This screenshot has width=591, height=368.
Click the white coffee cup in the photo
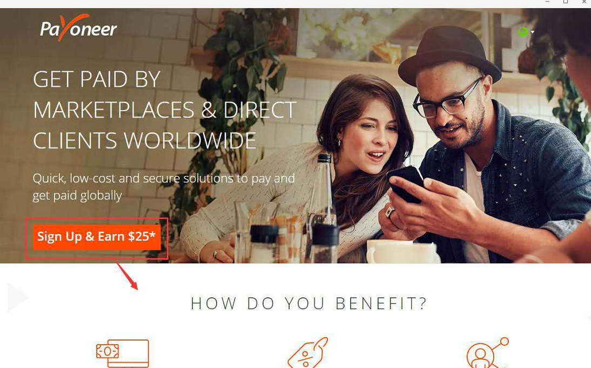[402, 251]
